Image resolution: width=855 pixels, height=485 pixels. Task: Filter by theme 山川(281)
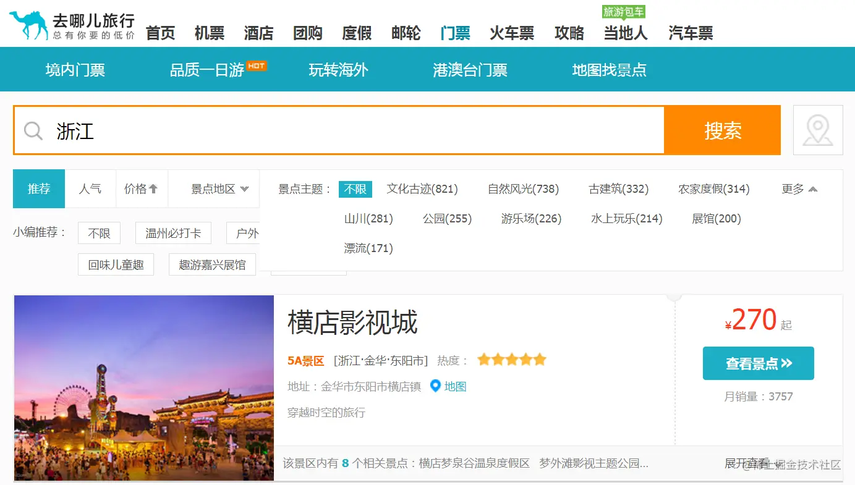click(x=368, y=219)
